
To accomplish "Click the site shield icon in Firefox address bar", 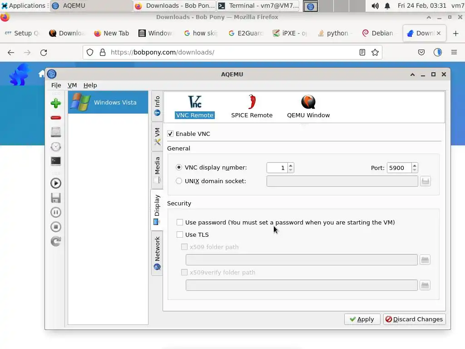I will tap(90, 53).
